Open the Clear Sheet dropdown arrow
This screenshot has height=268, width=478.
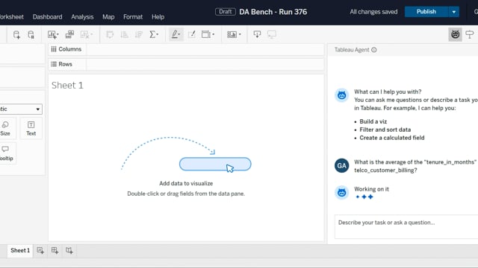pyautogui.click(x=91, y=34)
